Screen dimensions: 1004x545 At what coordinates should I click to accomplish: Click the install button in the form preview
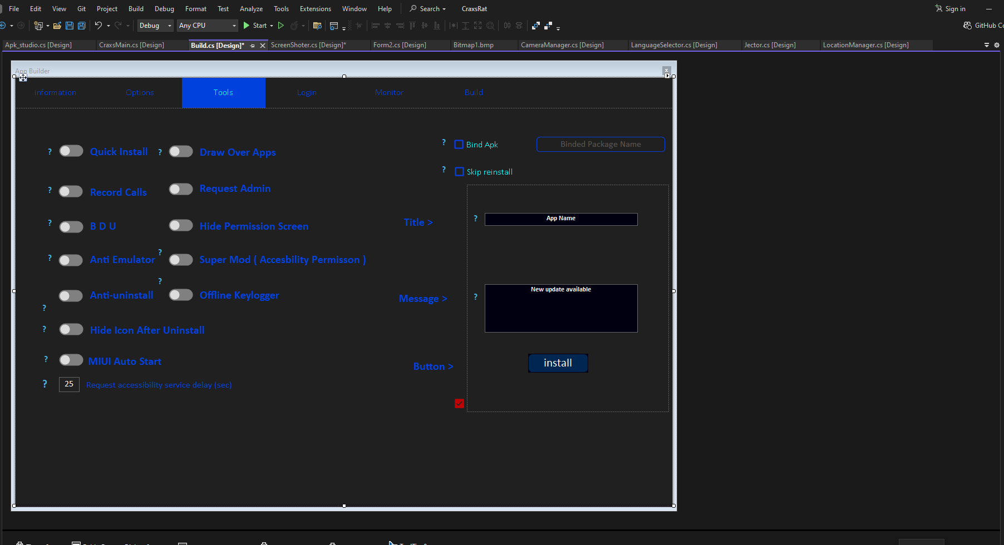point(557,363)
